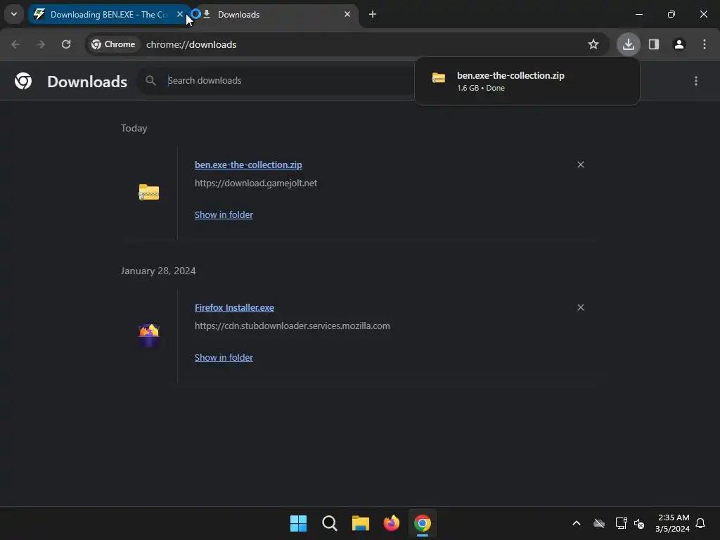720x540 pixels.
Task: Click the zip file icon in list
Action: pyautogui.click(x=149, y=192)
